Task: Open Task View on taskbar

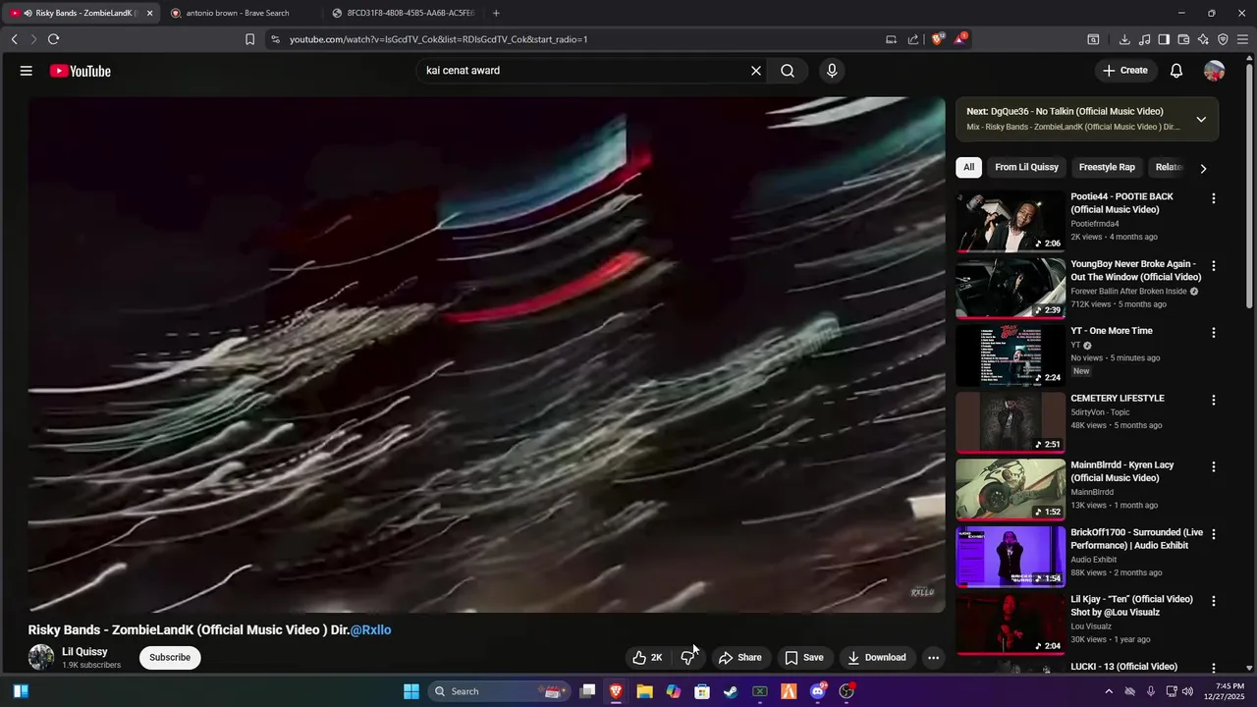Action: click(x=587, y=691)
